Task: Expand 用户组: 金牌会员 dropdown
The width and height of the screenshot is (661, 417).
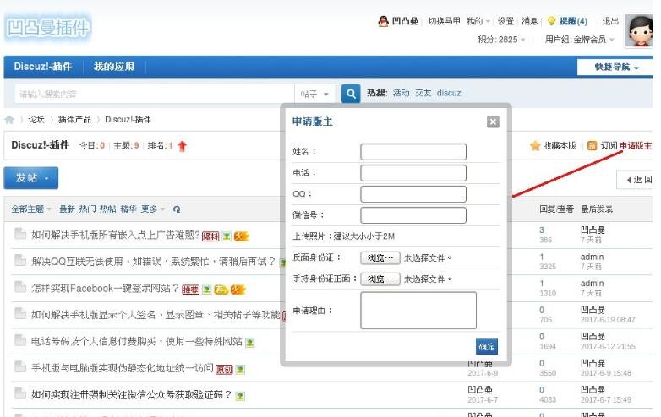Action: click(x=579, y=40)
